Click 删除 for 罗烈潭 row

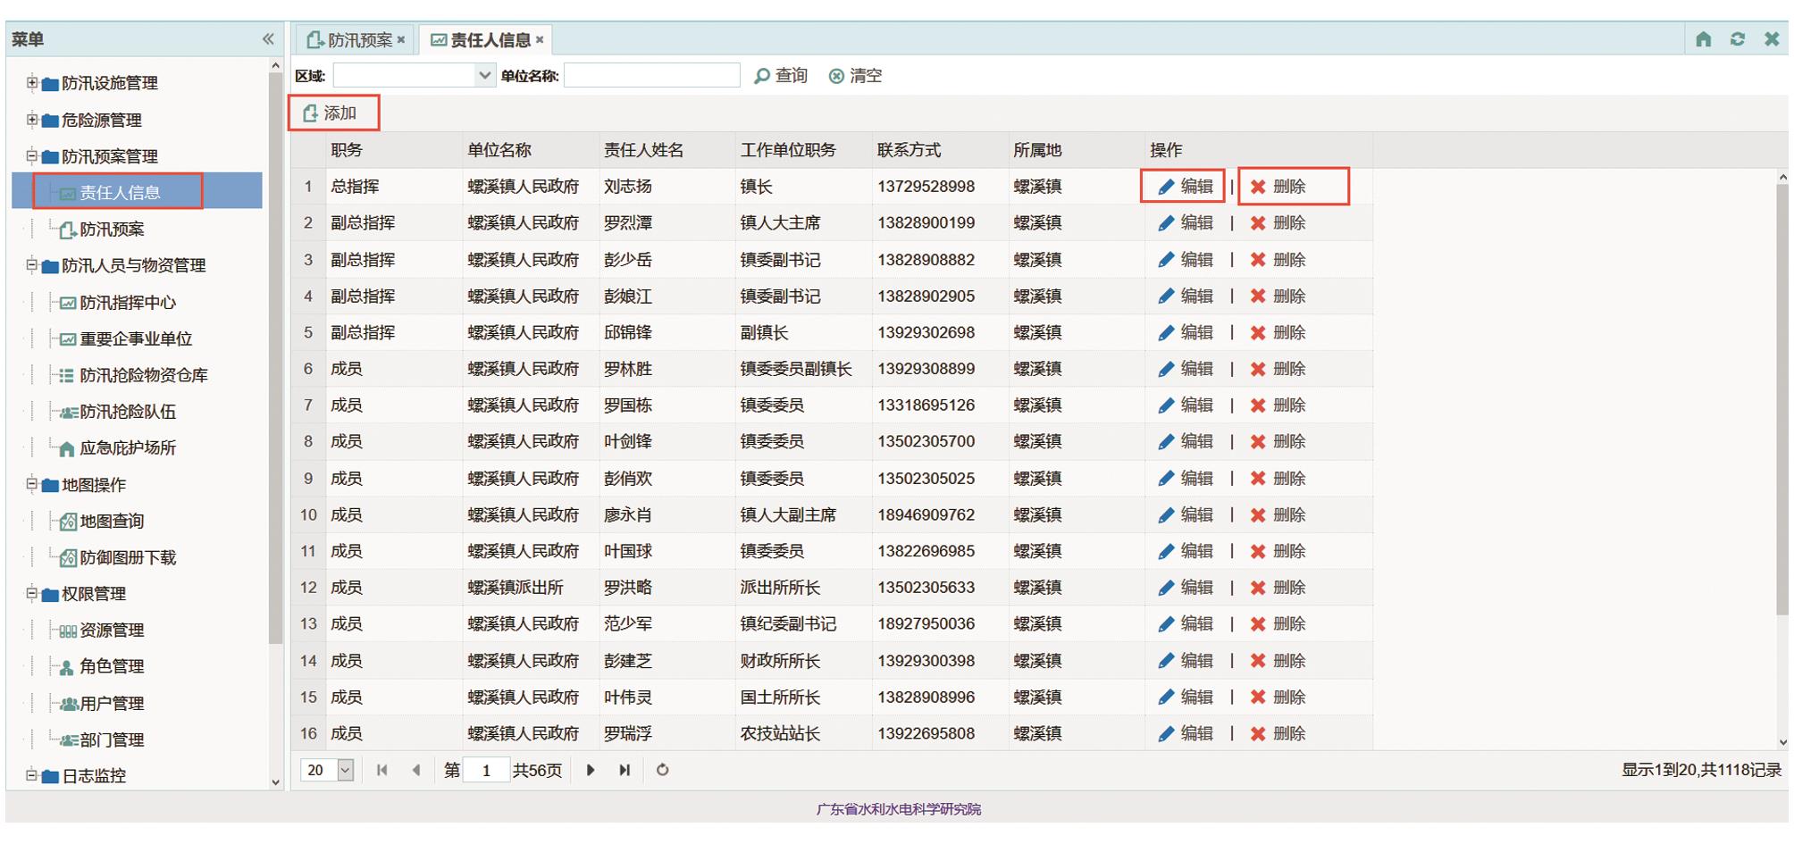tap(1278, 223)
